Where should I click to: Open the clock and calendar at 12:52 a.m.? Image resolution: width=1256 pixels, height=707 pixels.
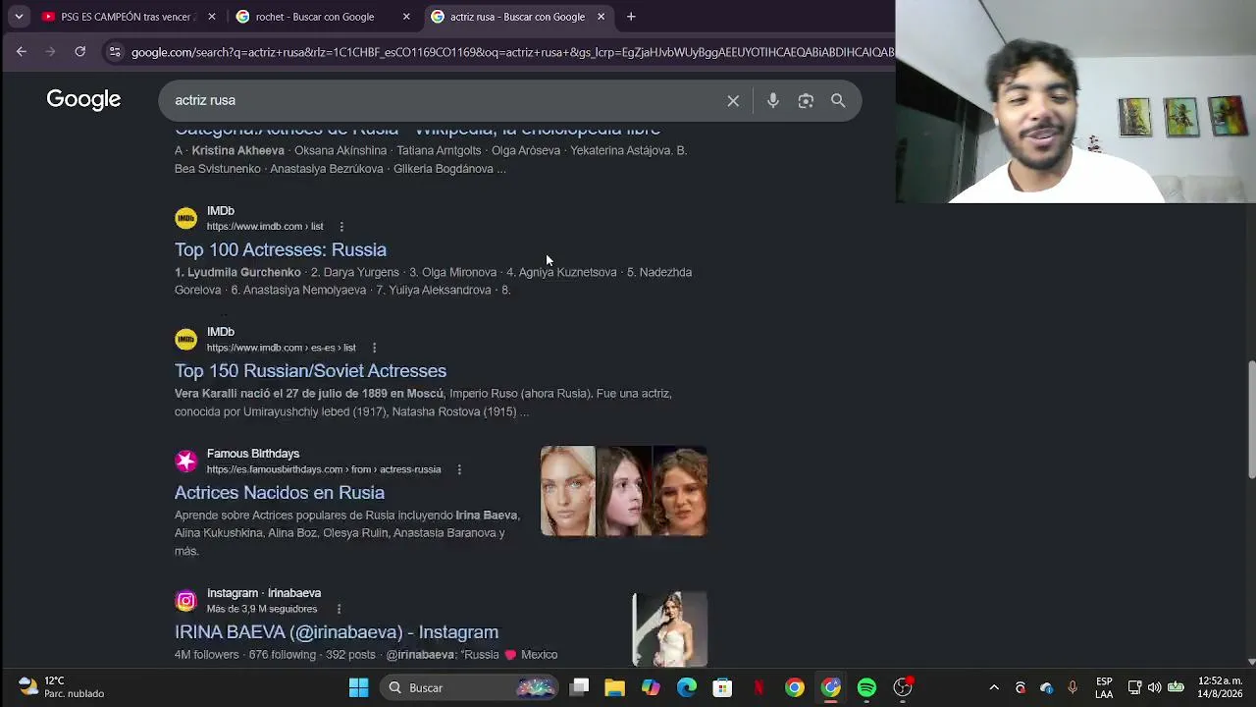coord(1220,687)
